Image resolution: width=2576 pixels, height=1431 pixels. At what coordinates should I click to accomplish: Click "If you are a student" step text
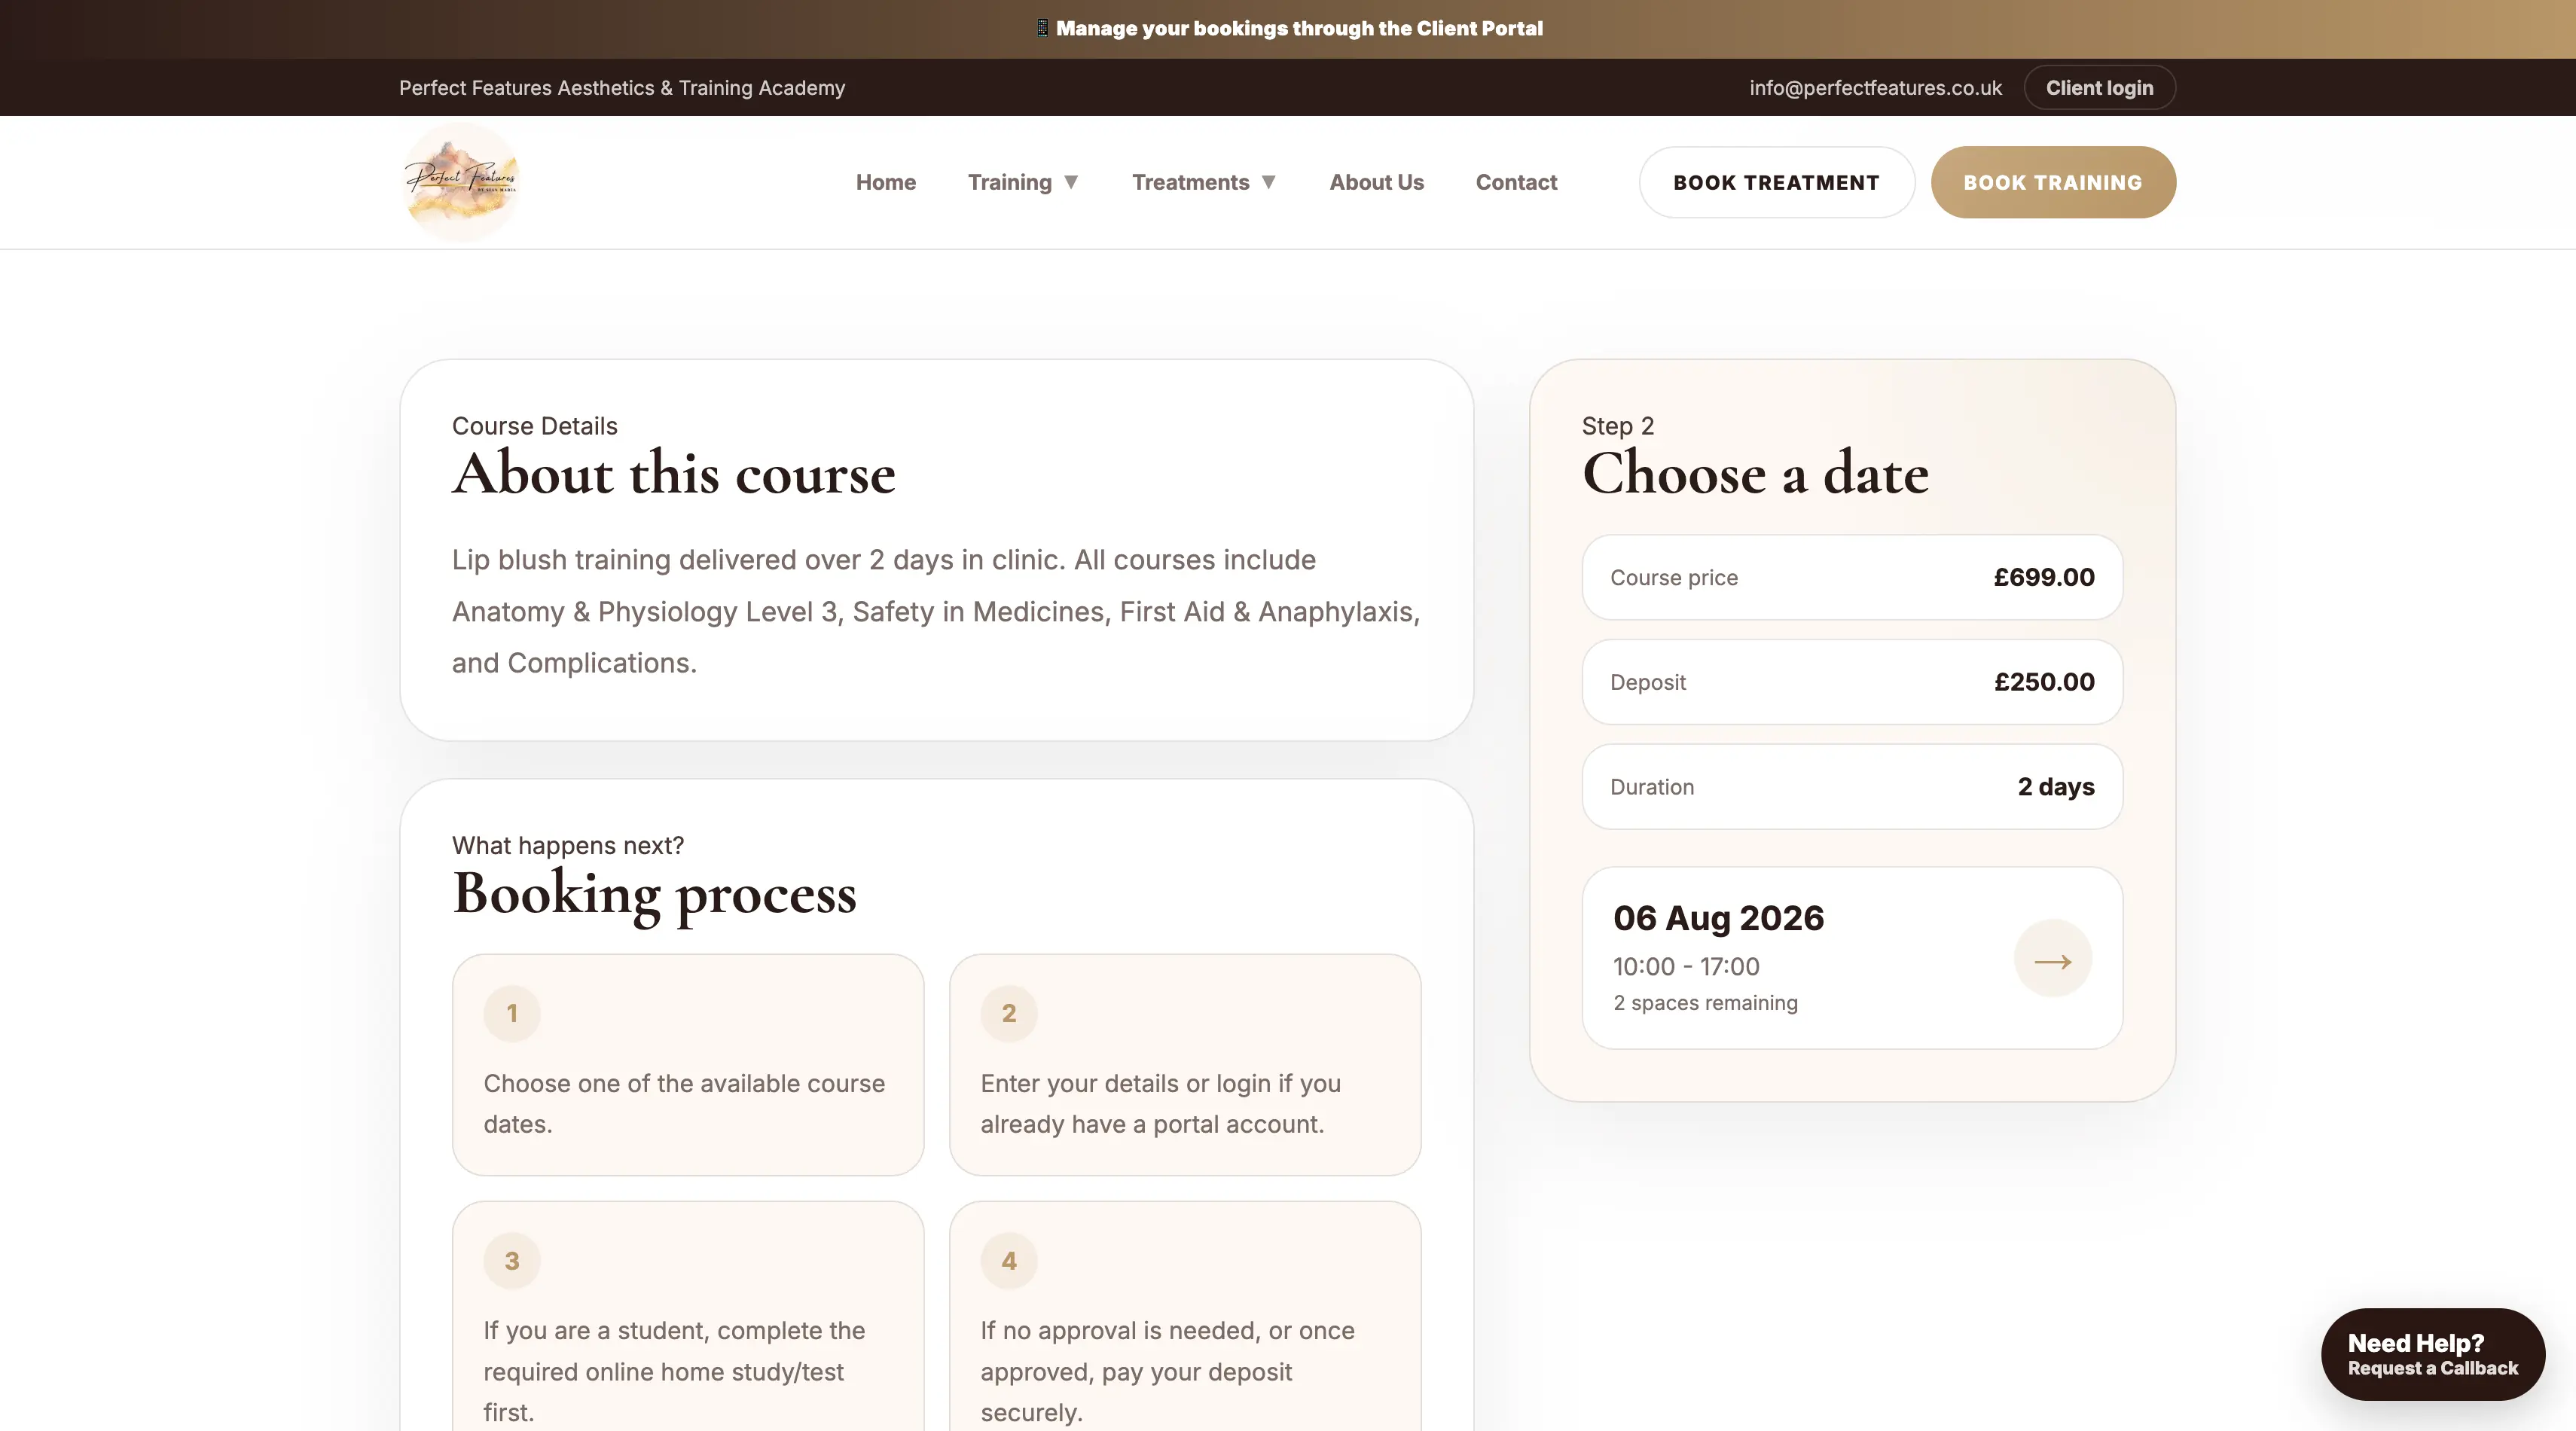(674, 1371)
